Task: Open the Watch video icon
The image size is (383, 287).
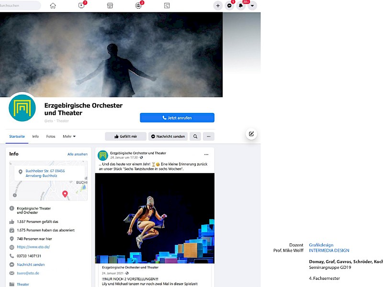Action: pyautogui.click(x=81, y=5)
